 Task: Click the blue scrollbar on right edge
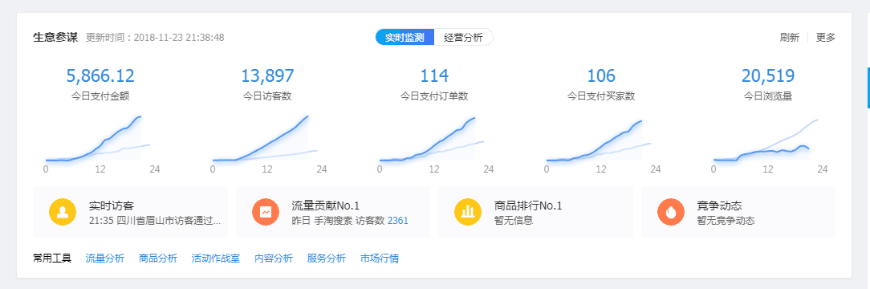click(868, 88)
